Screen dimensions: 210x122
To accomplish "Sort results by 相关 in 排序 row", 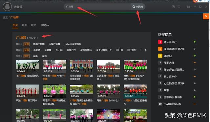I will tap(27, 56).
